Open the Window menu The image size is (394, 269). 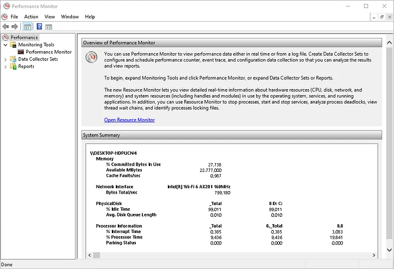70,17
